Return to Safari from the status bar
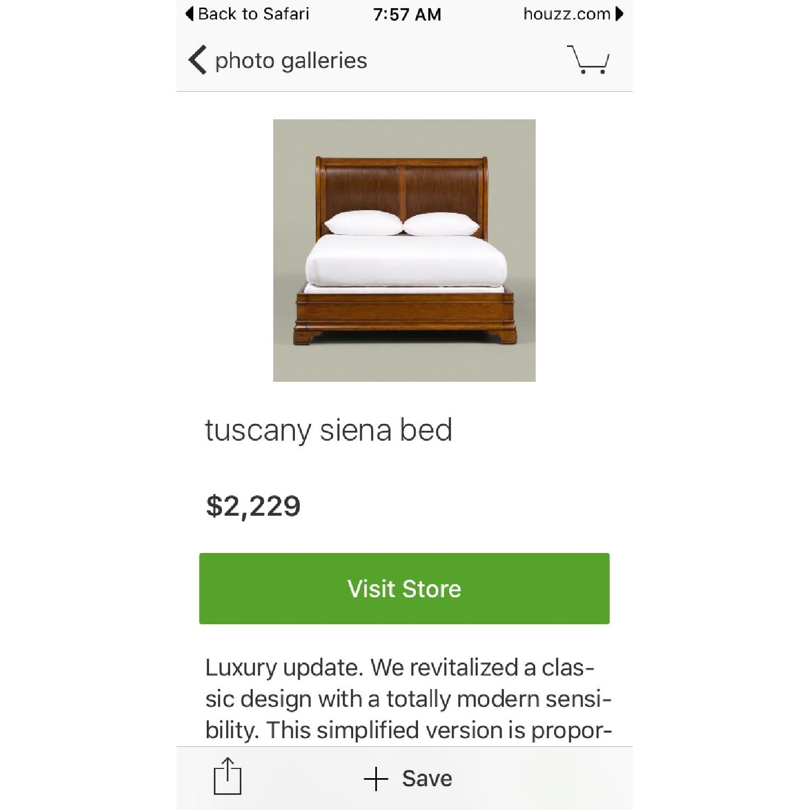Image resolution: width=810 pixels, height=810 pixels. tap(253, 13)
